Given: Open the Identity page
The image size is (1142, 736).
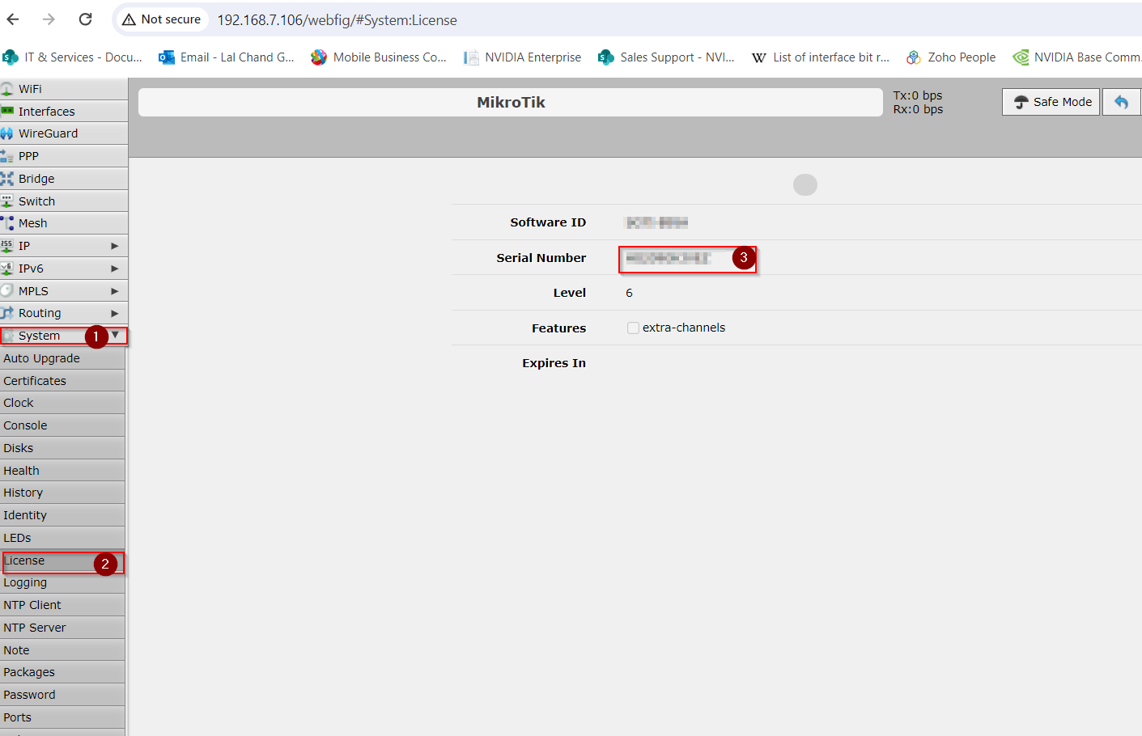Looking at the screenshot, I should (62, 515).
